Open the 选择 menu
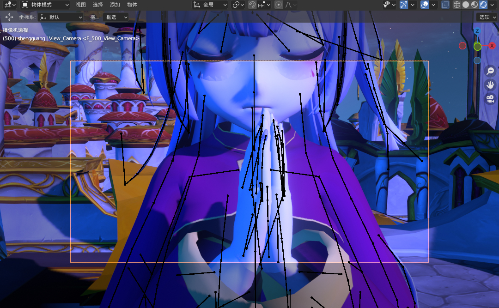Screen dimensions: 499x308 (x=97, y=5)
